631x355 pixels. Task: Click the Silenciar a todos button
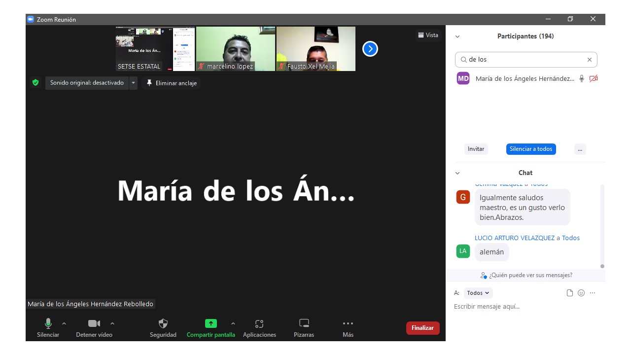pyautogui.click(x=531, y=149)
